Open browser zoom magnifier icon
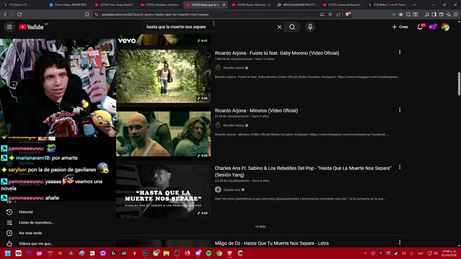461x259 pixels. pos(330,14)
